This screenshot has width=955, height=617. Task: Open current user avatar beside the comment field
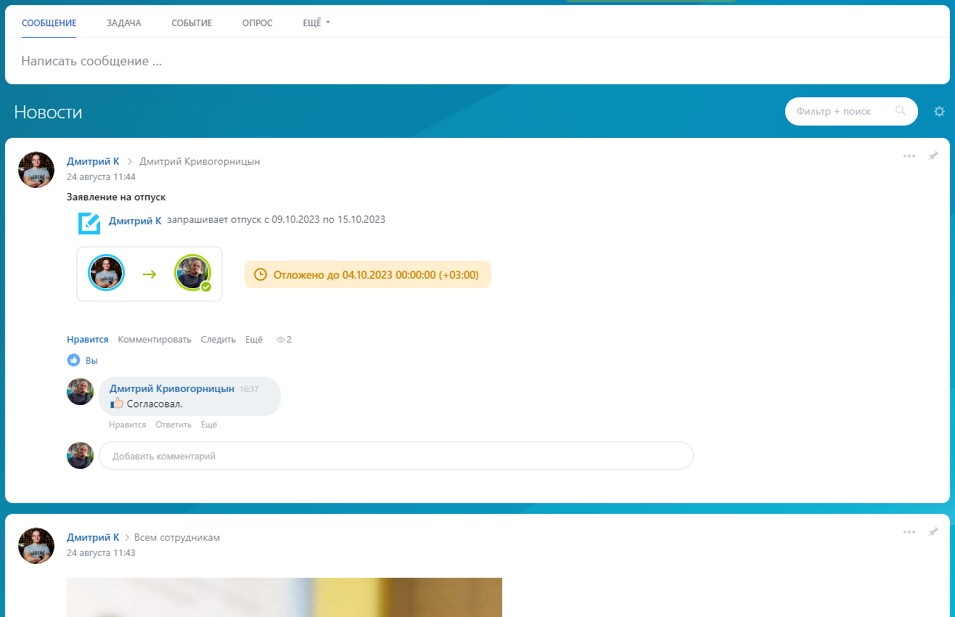coord(80,455)
